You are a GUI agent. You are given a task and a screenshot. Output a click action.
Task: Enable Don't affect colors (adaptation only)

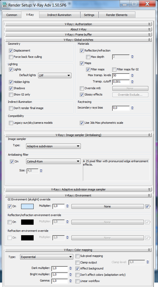[x=77, y=275]
